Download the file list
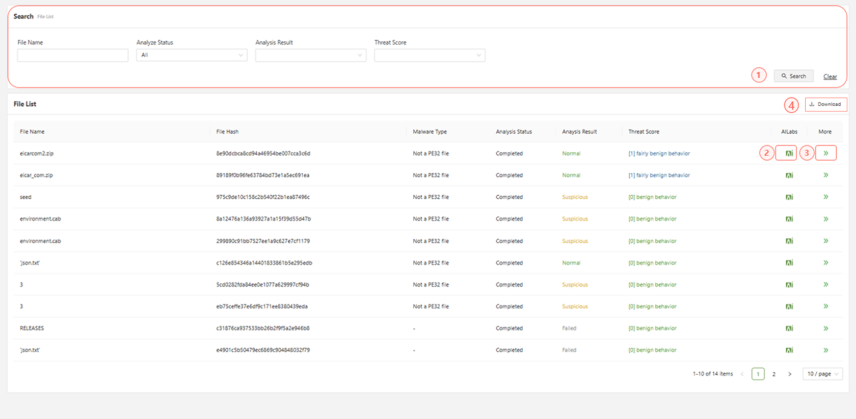The width and height of the screenshot is (856, 419). pyautogui.click(x=825, y=104)
